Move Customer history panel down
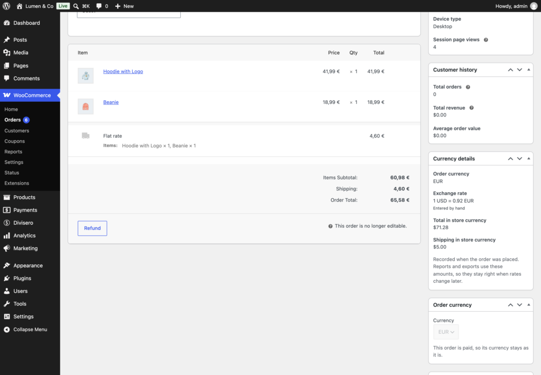 (520, 70)
